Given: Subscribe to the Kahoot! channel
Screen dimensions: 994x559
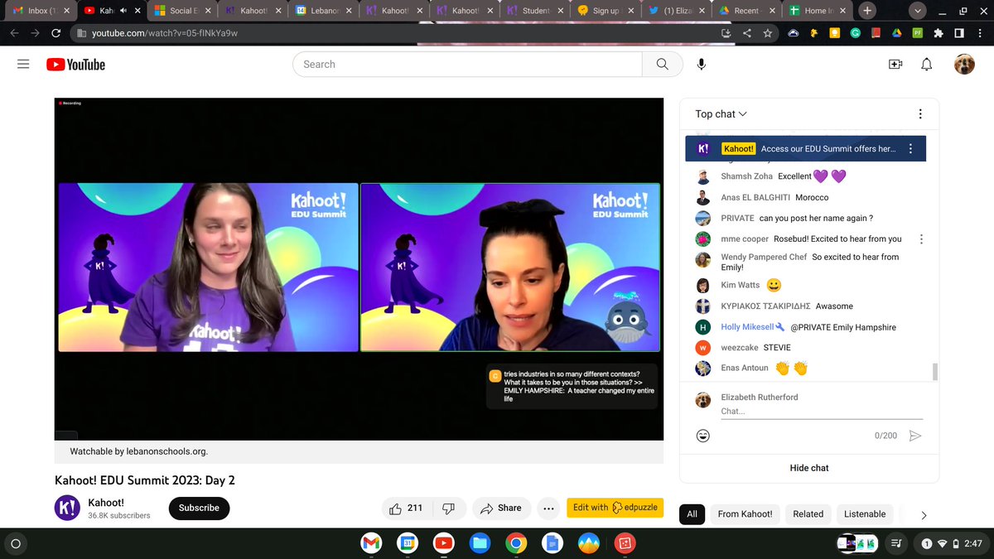Looking at the screenshot, I should click(x=199, y=508).
